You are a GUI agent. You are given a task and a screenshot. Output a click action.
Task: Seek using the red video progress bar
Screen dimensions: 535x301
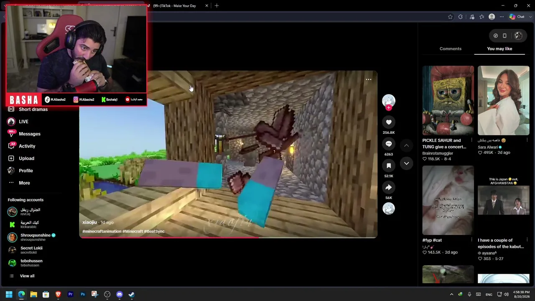click(228, 237)
